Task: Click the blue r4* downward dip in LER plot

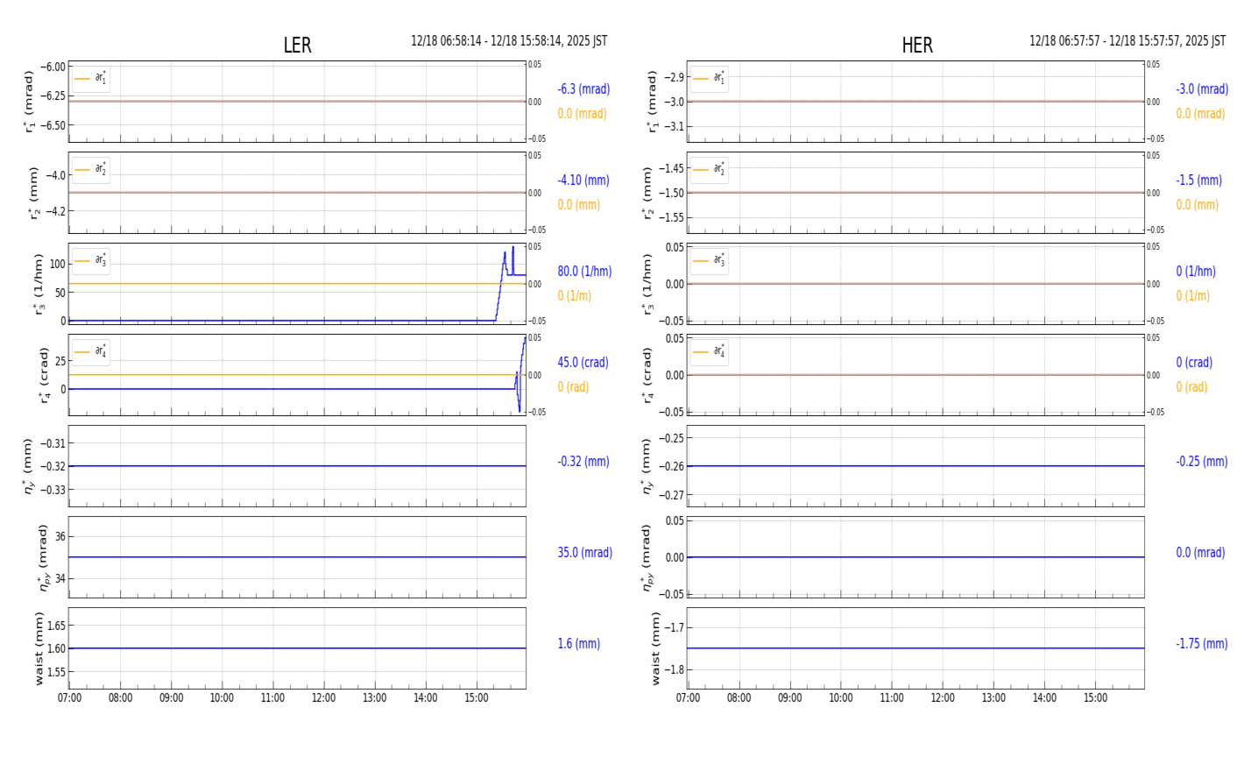Action: tap(520, 408)
